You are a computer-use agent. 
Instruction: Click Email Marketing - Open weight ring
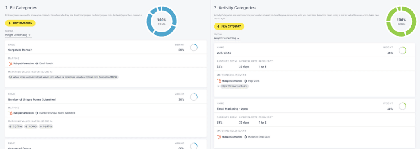pos(403,106)
